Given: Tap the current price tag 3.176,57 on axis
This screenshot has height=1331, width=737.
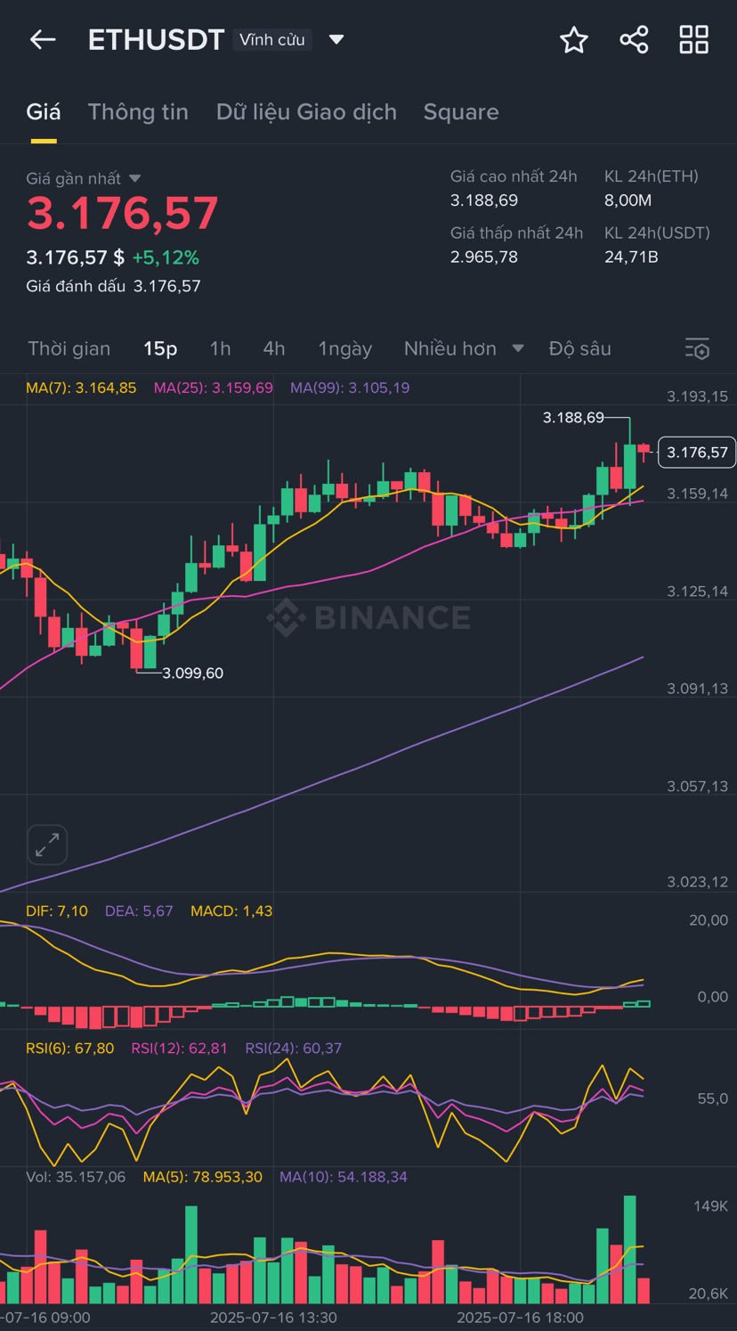Looking at the screenshot, I should [x=697, y=452].
